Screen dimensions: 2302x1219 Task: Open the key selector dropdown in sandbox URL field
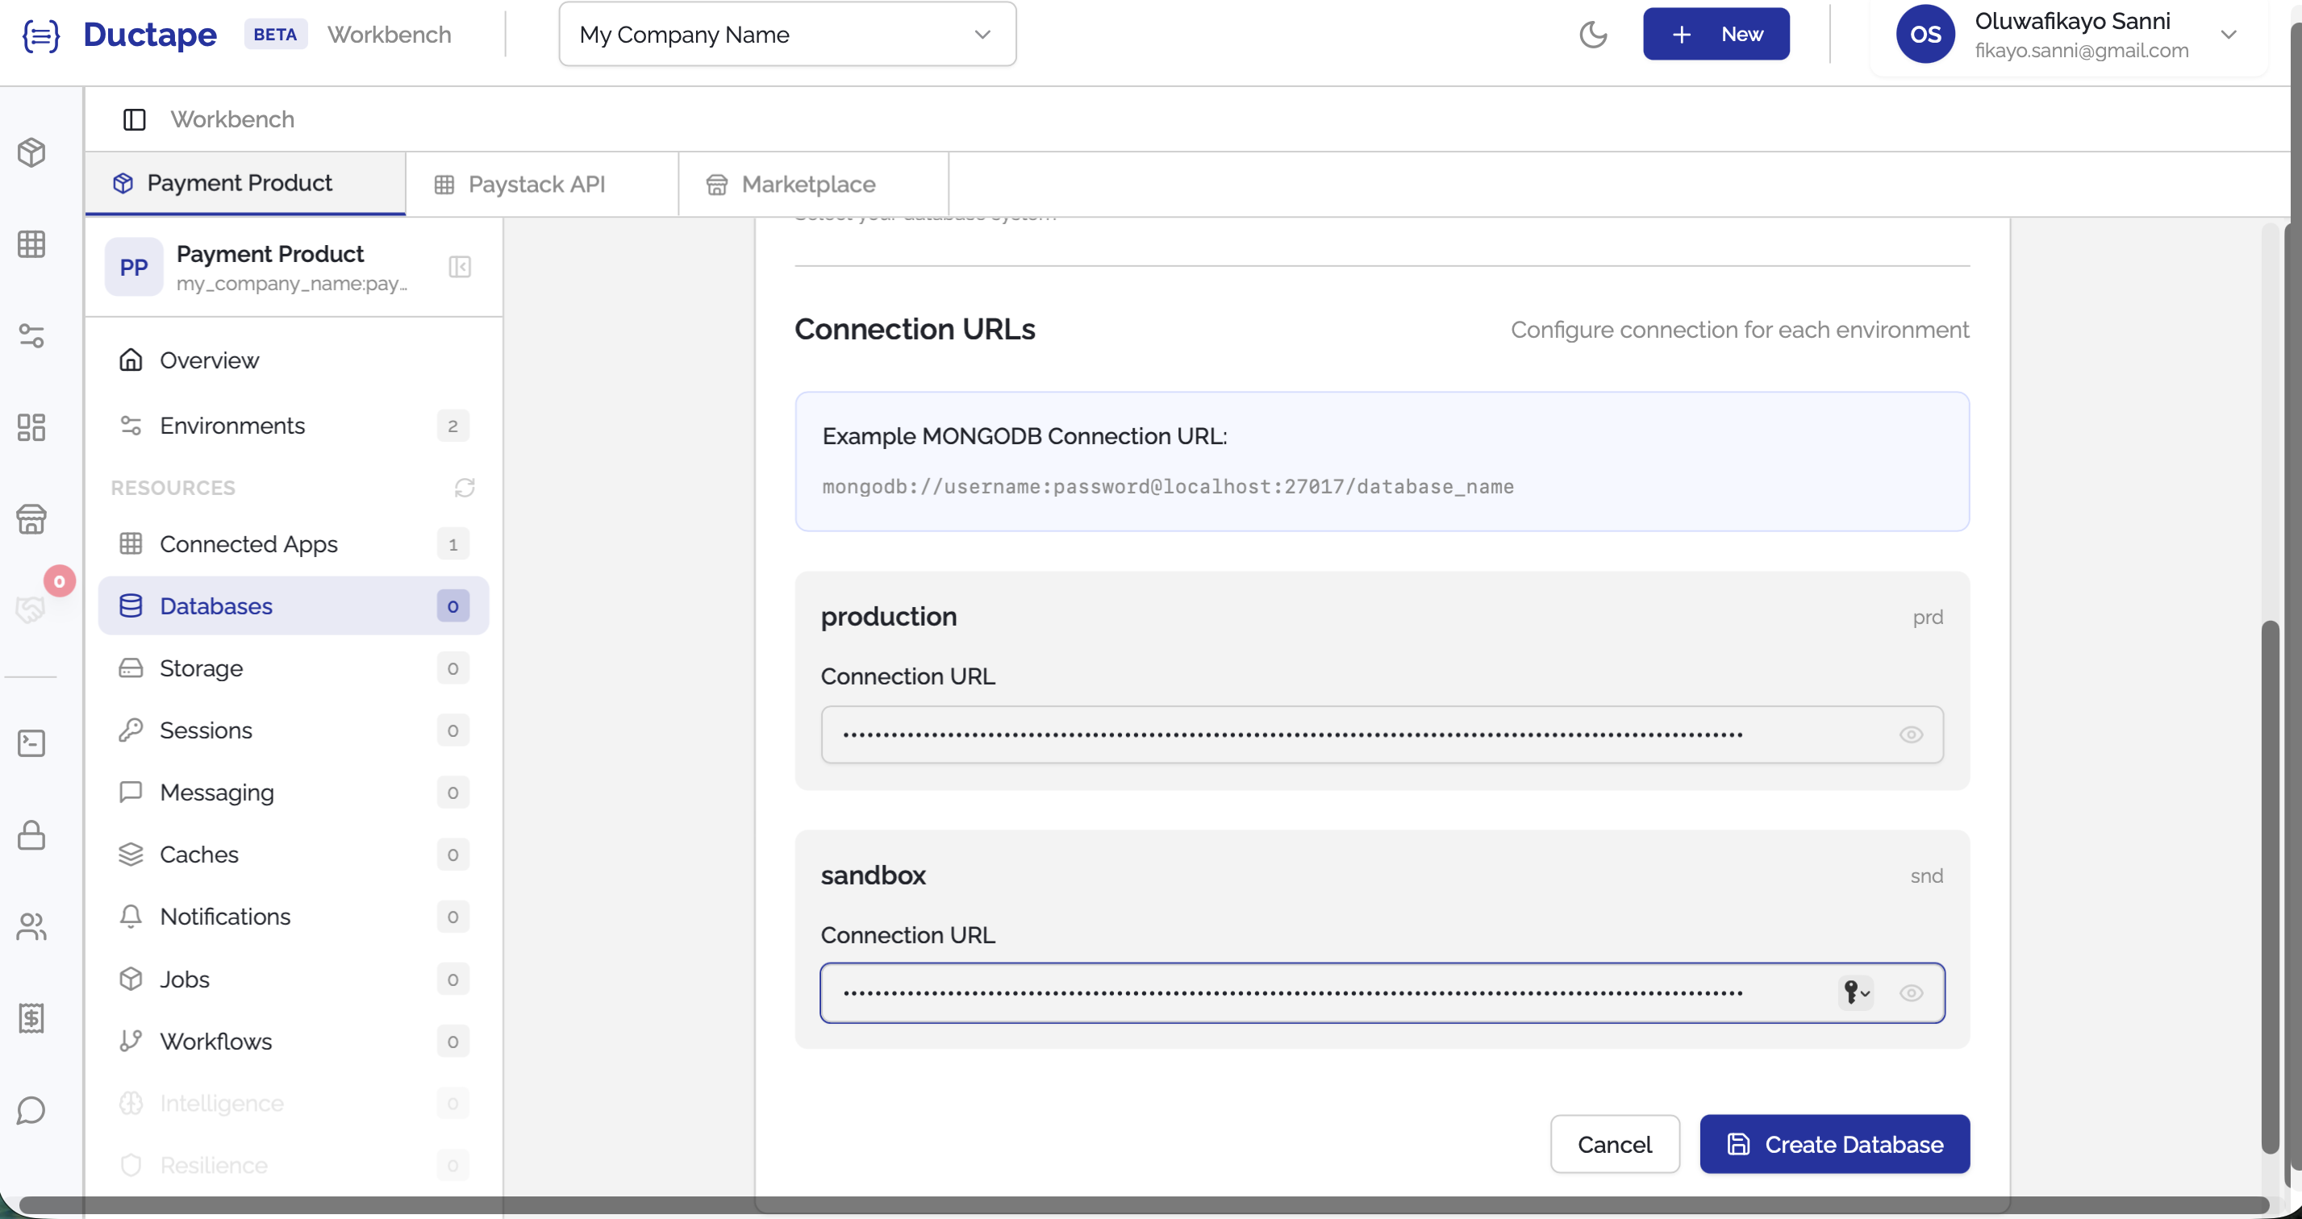click(1855, 992)
